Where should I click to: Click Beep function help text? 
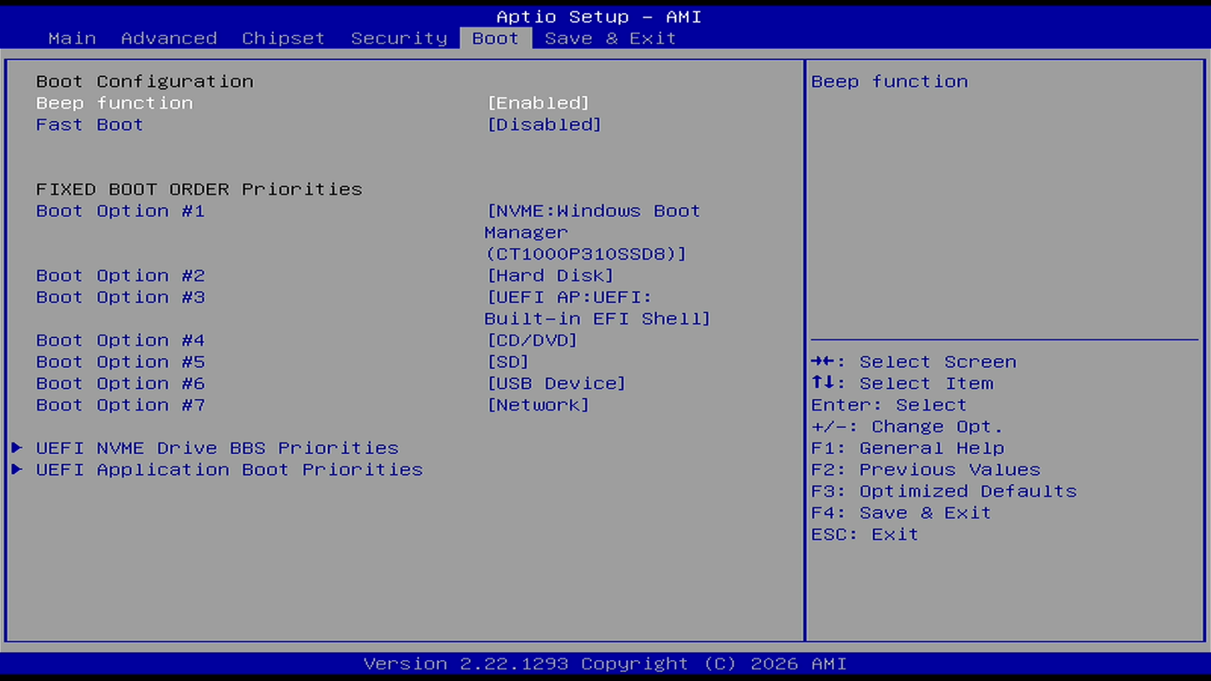coord(890,81)
